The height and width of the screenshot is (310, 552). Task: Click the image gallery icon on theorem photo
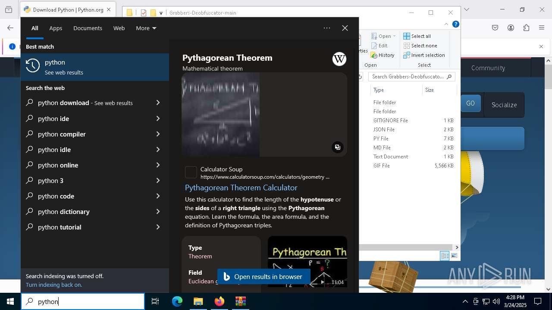coord(337,147)
